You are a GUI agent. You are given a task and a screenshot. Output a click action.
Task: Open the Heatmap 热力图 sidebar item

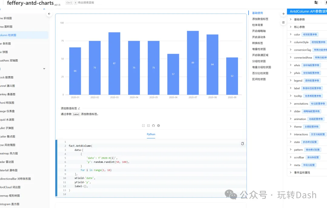click(x=9, y=153)
